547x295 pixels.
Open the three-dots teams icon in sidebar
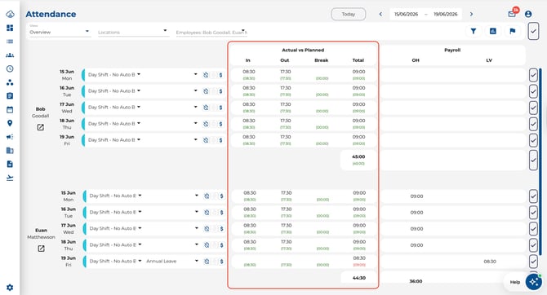pos(10,82)
